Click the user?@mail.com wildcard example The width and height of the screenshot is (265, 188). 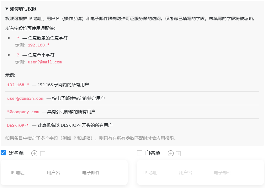(45, 62)
